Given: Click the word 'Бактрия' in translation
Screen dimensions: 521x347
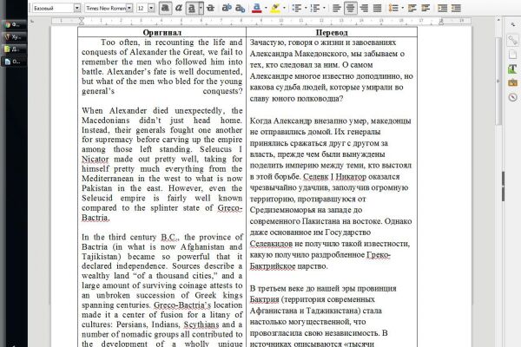Looking at the screenshot, I should tap(265, 299).
